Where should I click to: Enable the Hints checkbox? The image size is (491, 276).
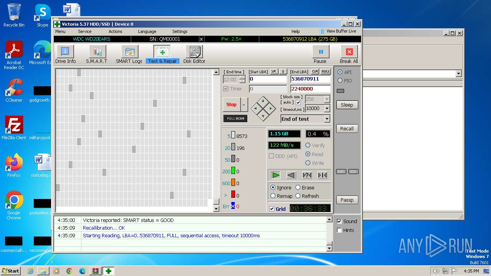(339, 230)
